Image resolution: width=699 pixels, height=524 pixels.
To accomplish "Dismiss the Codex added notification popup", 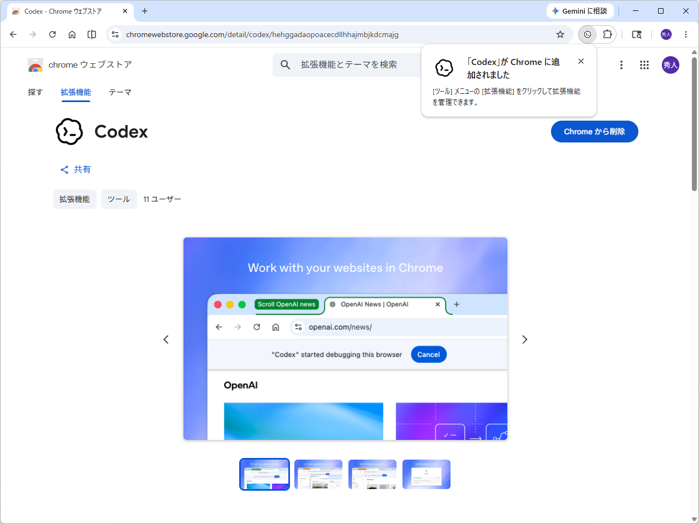I will [x=581, y=61].
